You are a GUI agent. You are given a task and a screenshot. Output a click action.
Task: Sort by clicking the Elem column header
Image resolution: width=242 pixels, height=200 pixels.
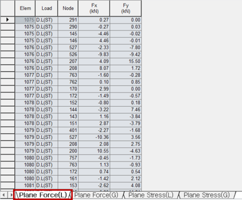coord(25,8)
